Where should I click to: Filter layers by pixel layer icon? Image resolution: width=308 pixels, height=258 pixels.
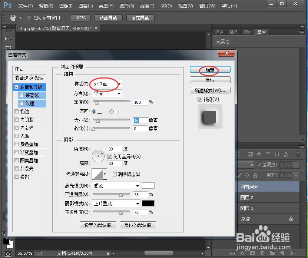tap(250, 155)
